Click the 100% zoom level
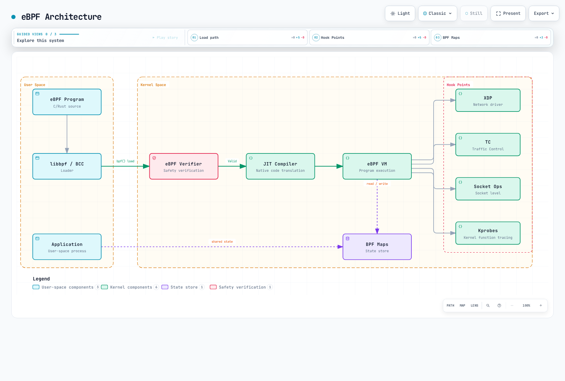The width and height of the screenshot is (565, 381). coord(527,306)
